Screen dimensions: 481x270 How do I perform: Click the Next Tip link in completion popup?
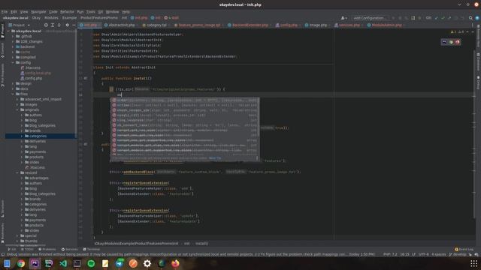point(215,158)
